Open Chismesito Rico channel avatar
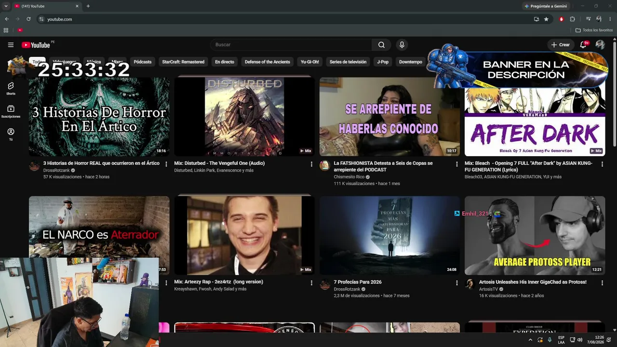The image size is (617, 347). (325, 166)
